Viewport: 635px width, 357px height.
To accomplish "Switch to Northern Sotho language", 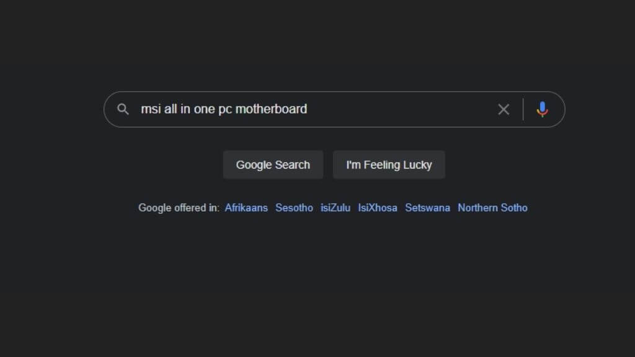I will [492, 208].
